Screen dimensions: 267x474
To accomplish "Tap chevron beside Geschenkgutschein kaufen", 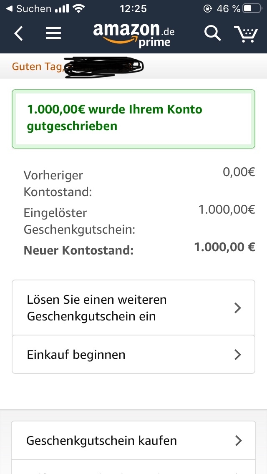I will coord(238,440).
